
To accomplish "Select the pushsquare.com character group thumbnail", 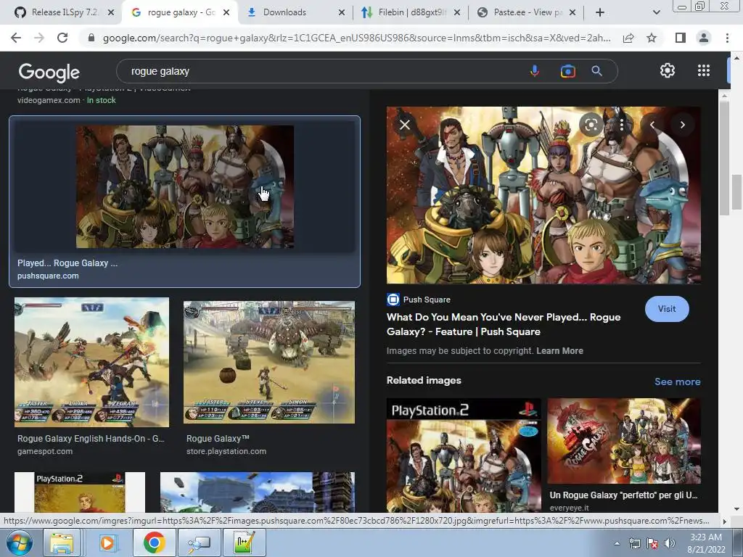I will [x=185, y=186].
